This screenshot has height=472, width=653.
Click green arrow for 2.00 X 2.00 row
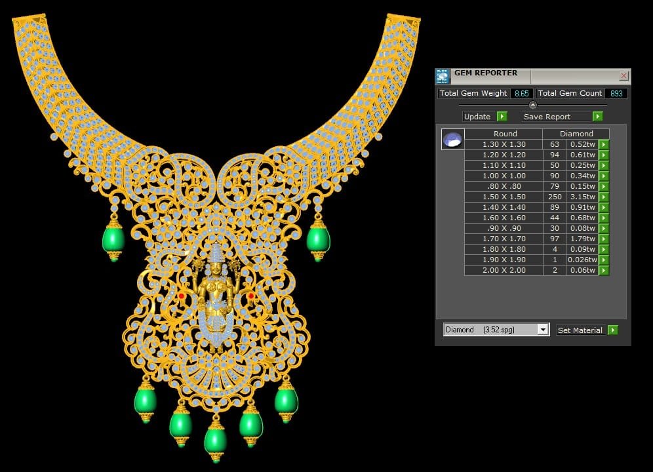coord(604,270)
